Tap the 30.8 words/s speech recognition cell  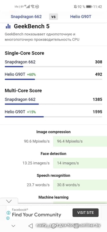click(80, 185)
